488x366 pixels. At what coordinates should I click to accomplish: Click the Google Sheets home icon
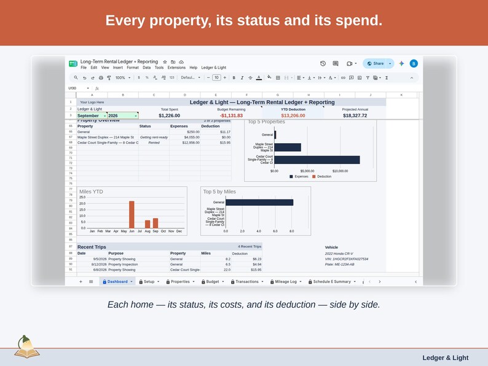pos(73,64)
